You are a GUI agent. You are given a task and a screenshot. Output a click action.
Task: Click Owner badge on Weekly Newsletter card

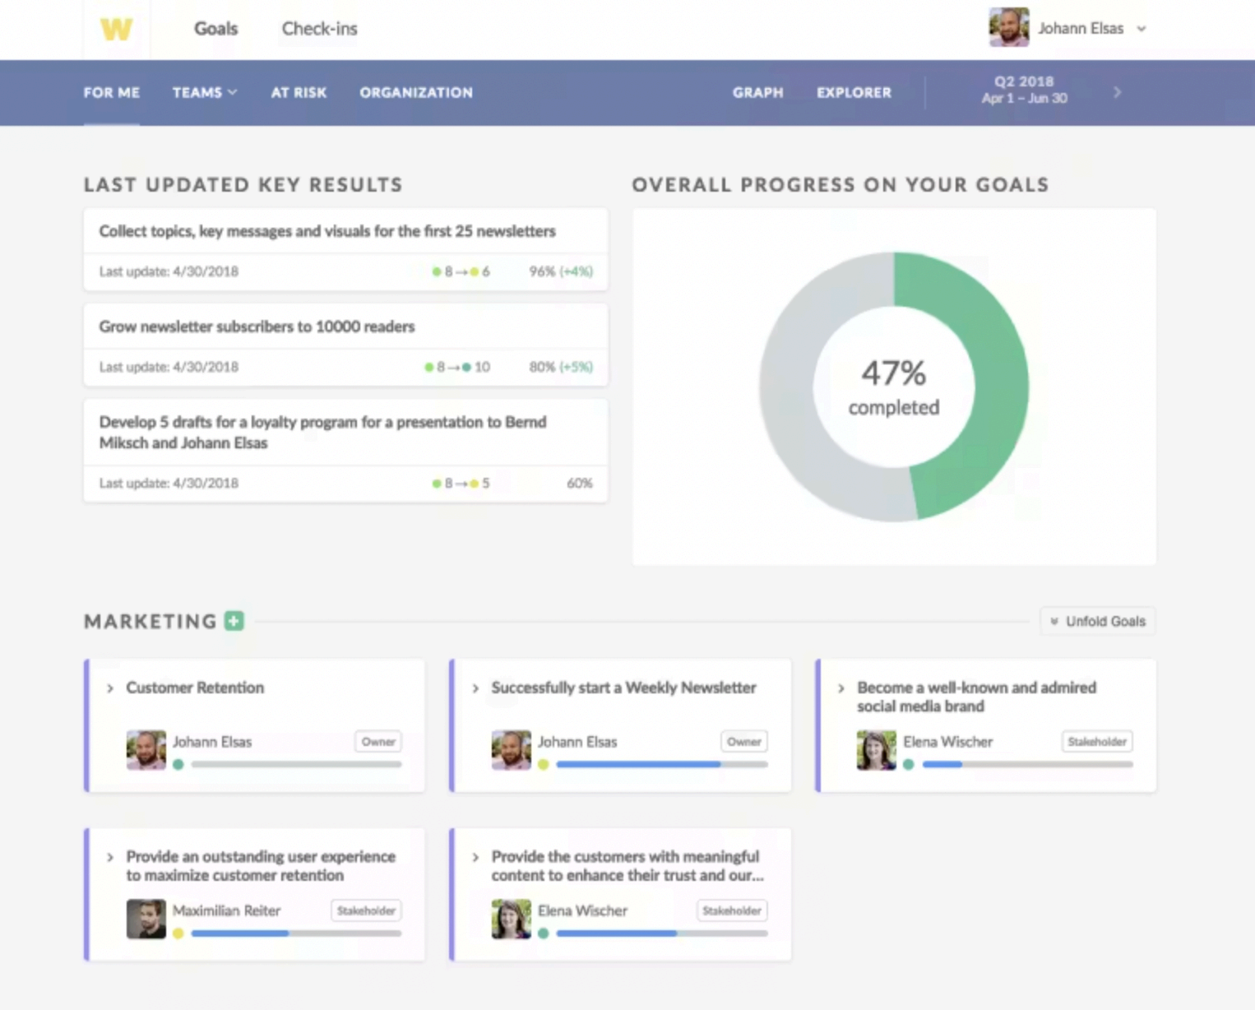click(x=743, y=742)
